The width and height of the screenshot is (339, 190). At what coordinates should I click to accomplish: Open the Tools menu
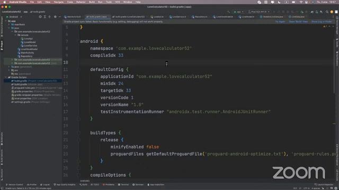click(x=109, y=2)
